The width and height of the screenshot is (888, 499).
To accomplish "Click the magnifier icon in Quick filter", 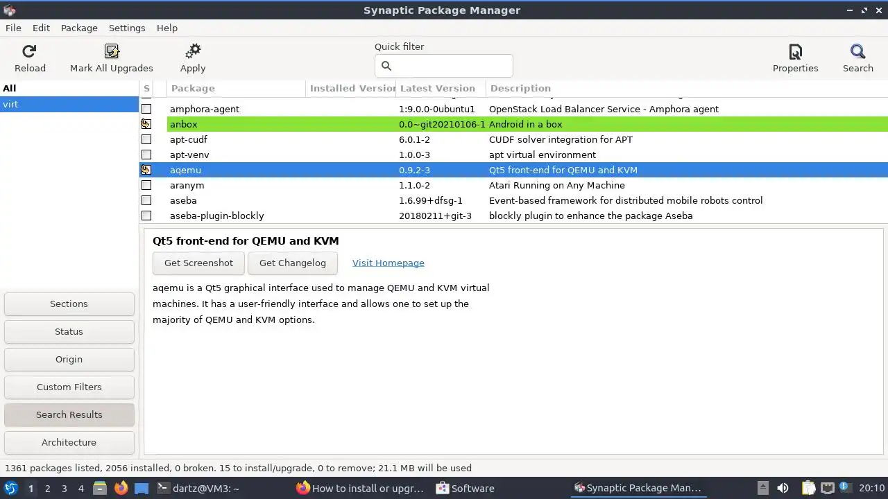I will click(386, 66).
